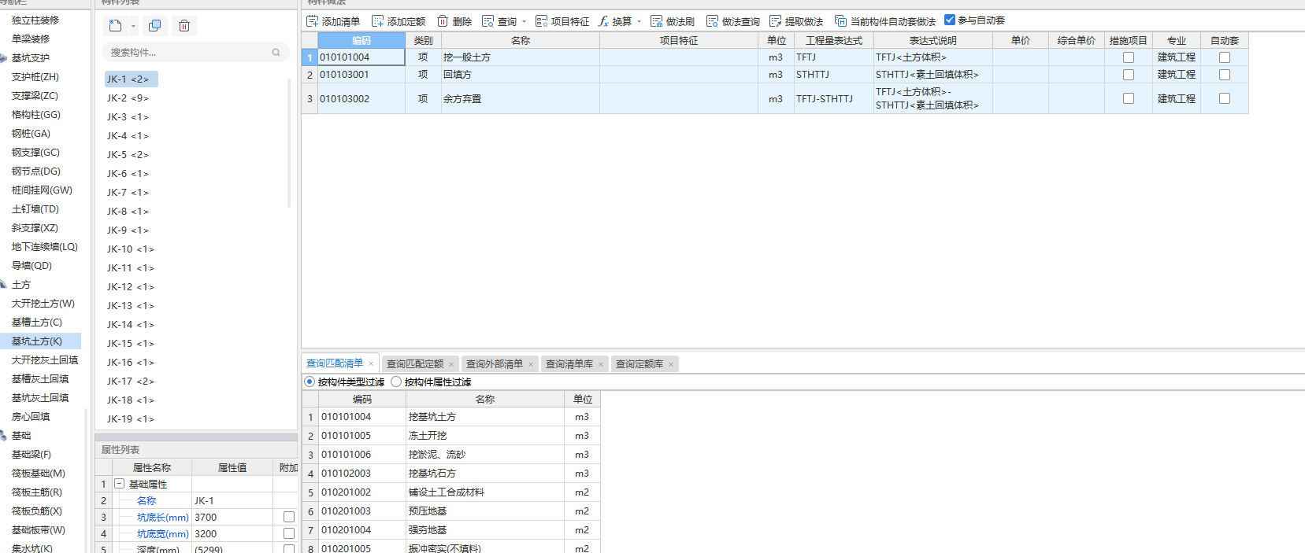Click the 删除 toolbar button
Viewport: 1305px width, 553px height.
pos(454,21)
